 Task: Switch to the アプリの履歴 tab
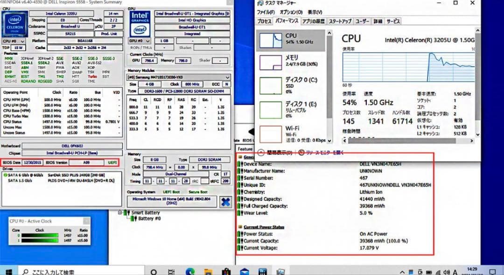313,21
